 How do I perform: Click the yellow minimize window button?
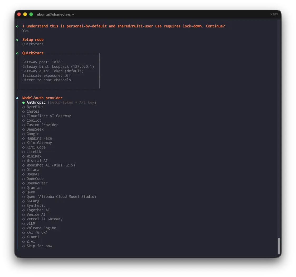25,14
